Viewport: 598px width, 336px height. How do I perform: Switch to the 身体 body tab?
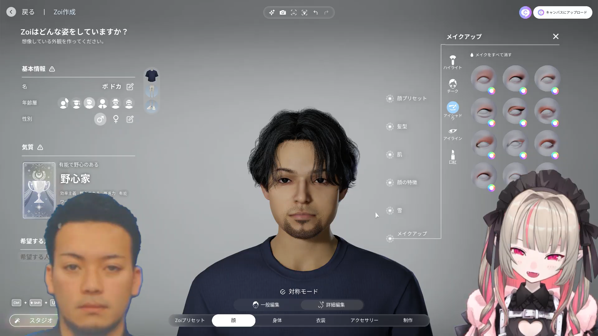(277, 320)
